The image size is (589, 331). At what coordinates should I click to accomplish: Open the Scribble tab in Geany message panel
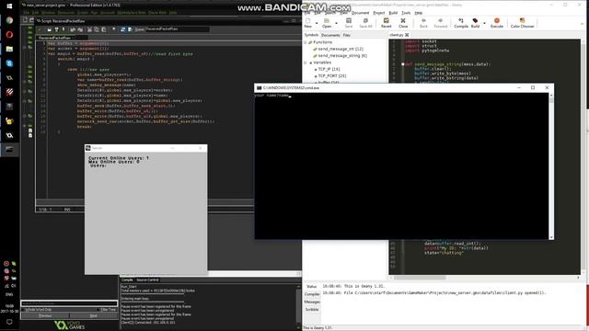tap(312, 310)
